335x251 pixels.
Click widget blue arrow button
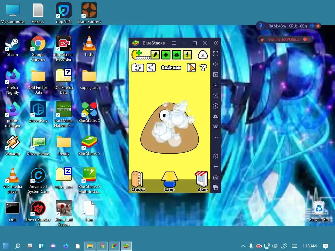(x=312, y=26)
